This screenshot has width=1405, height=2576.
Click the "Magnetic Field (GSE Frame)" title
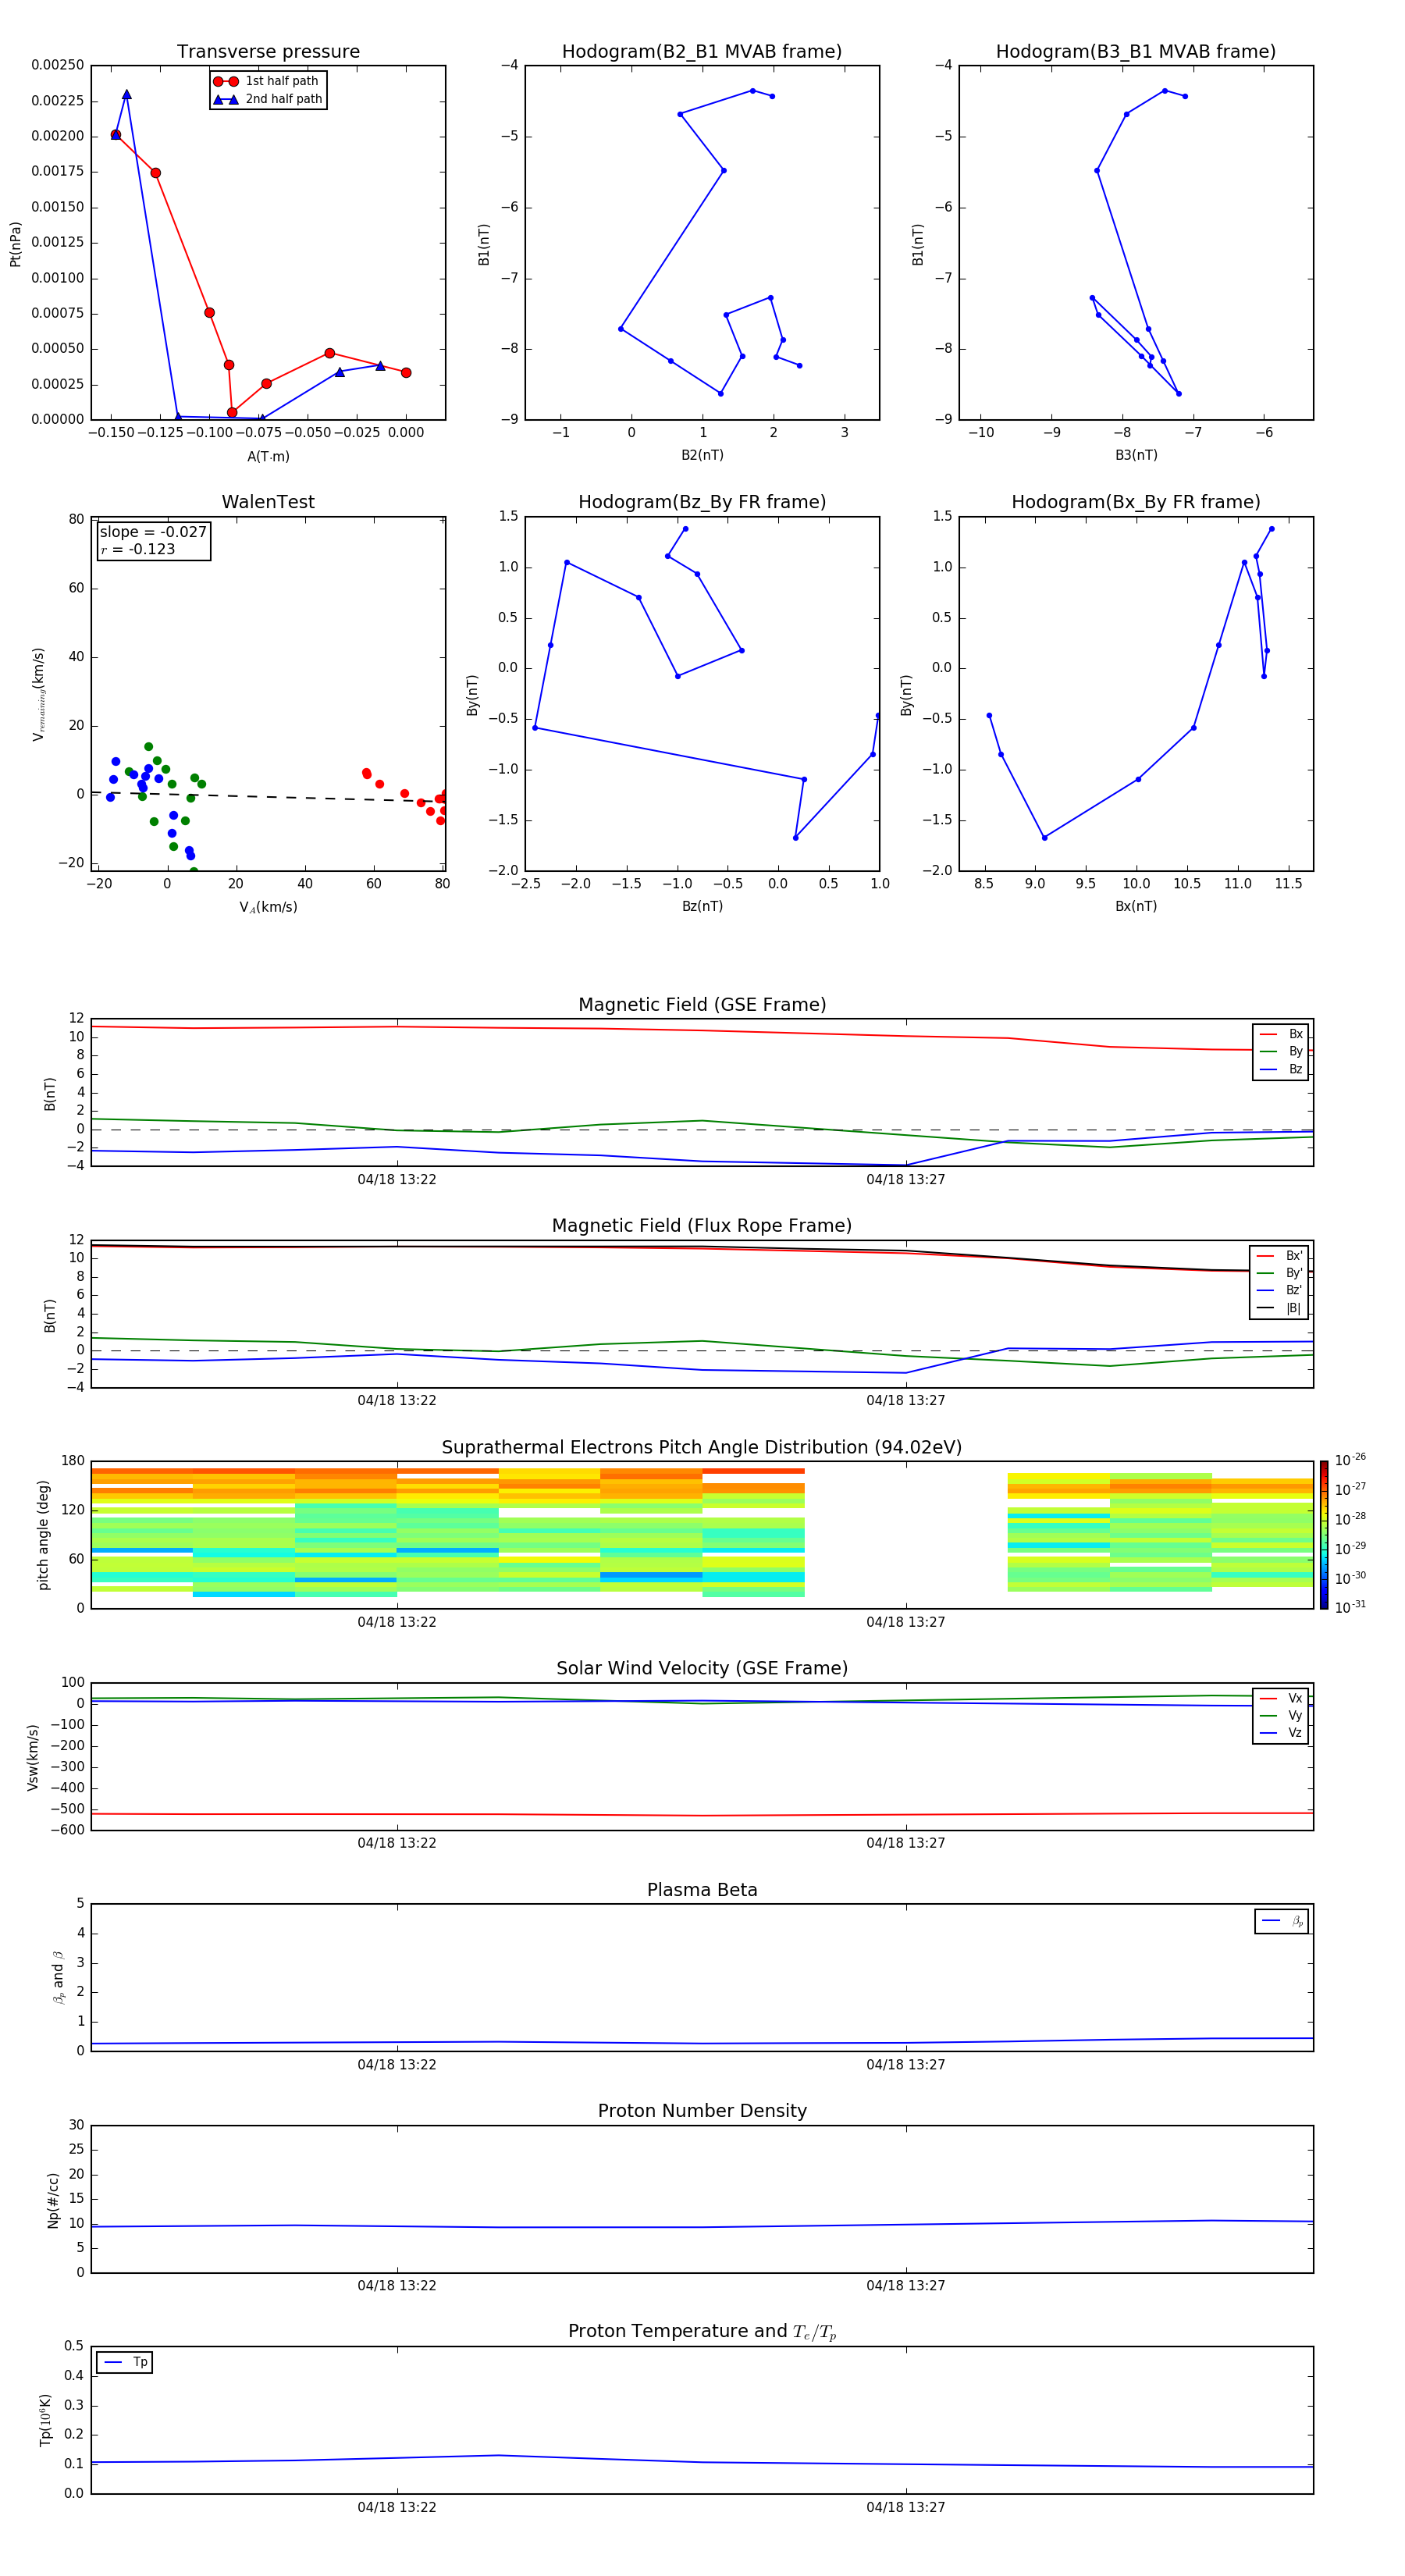[701, 1005]
